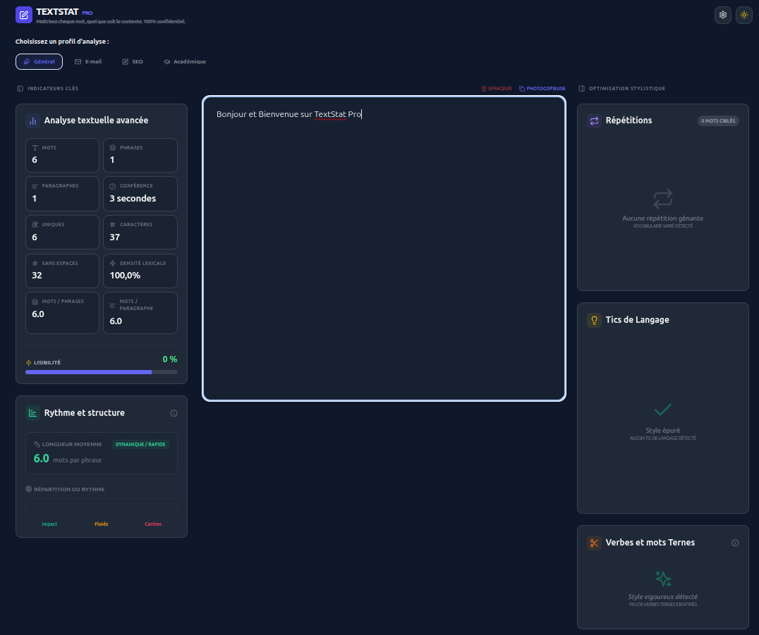
Task: Click the TextStat Pro logo icon
Action: (24, 15)
